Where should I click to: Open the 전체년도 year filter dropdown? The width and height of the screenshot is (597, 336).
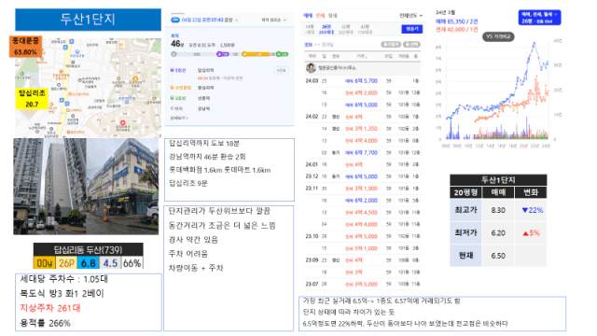[411, 16]
